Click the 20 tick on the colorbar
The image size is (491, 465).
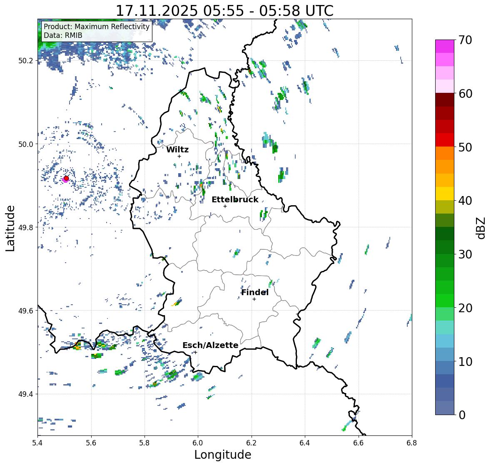[465, 308]
